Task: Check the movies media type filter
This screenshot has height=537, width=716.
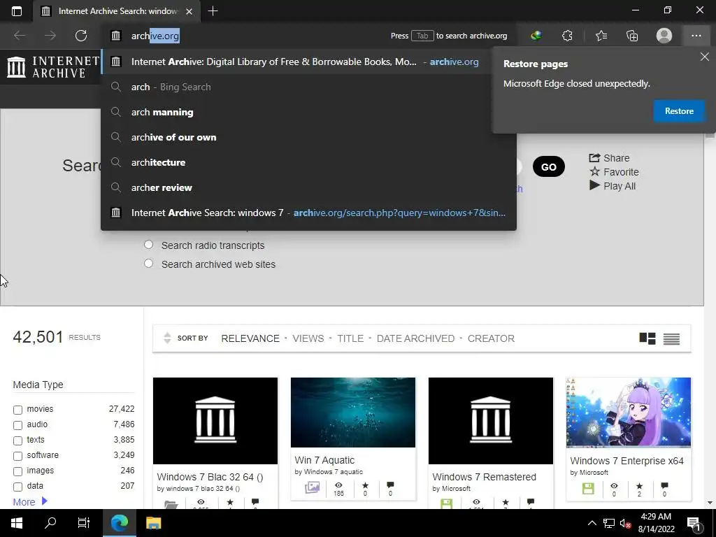Action: click(17, 410)
